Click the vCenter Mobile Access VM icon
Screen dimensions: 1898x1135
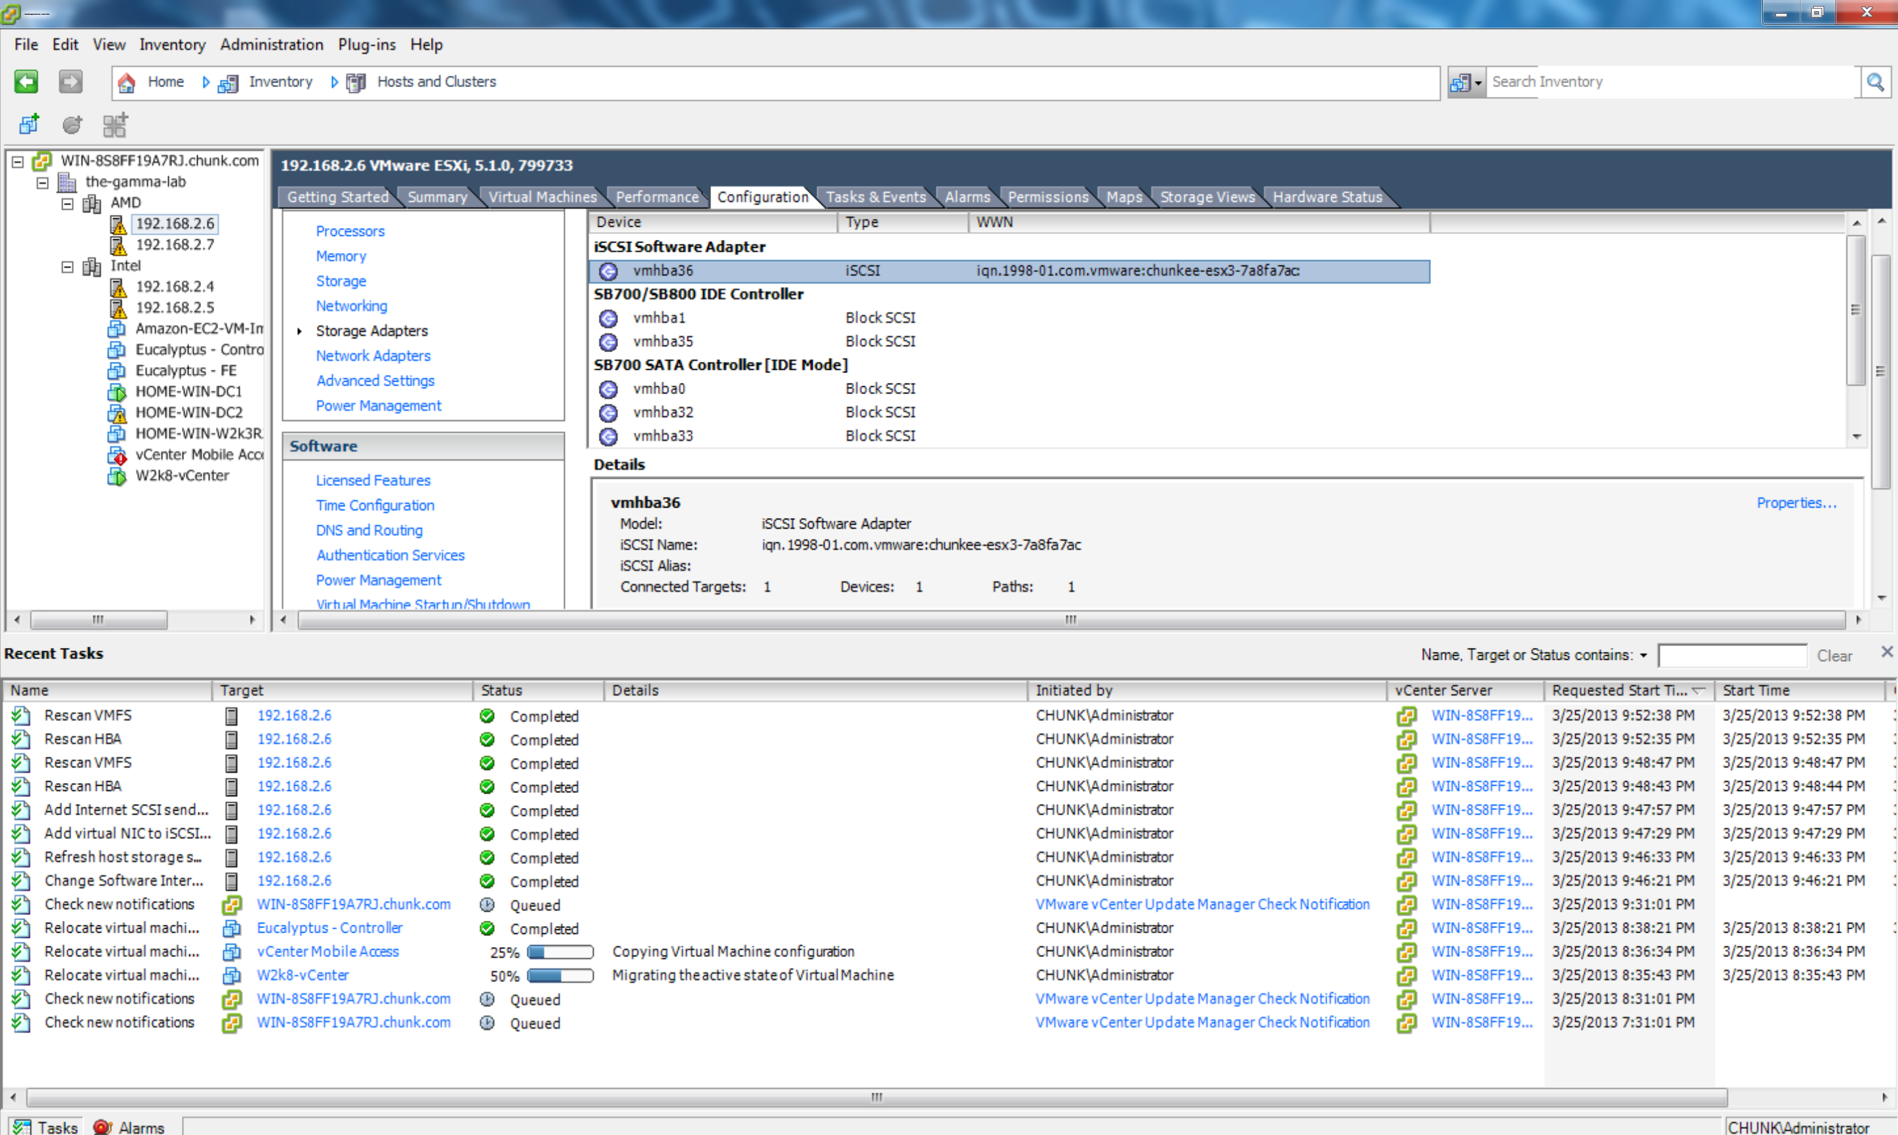click(x=116, y=455)
